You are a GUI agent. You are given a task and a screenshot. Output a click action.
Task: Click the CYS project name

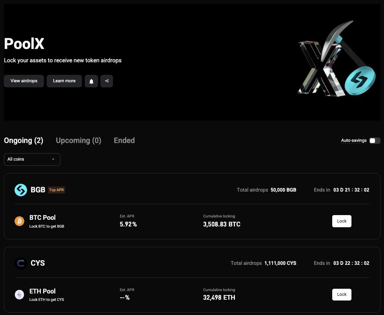tap(38, 263)
